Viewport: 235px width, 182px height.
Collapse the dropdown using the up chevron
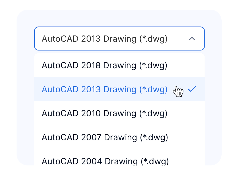192,39
